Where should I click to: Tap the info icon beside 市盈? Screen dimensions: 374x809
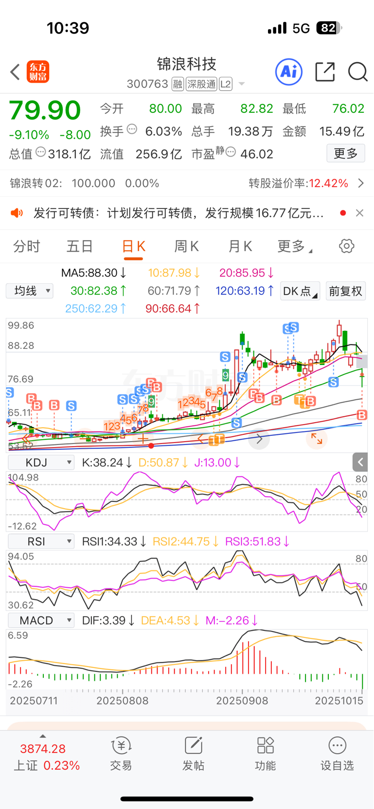pos(231,152)
